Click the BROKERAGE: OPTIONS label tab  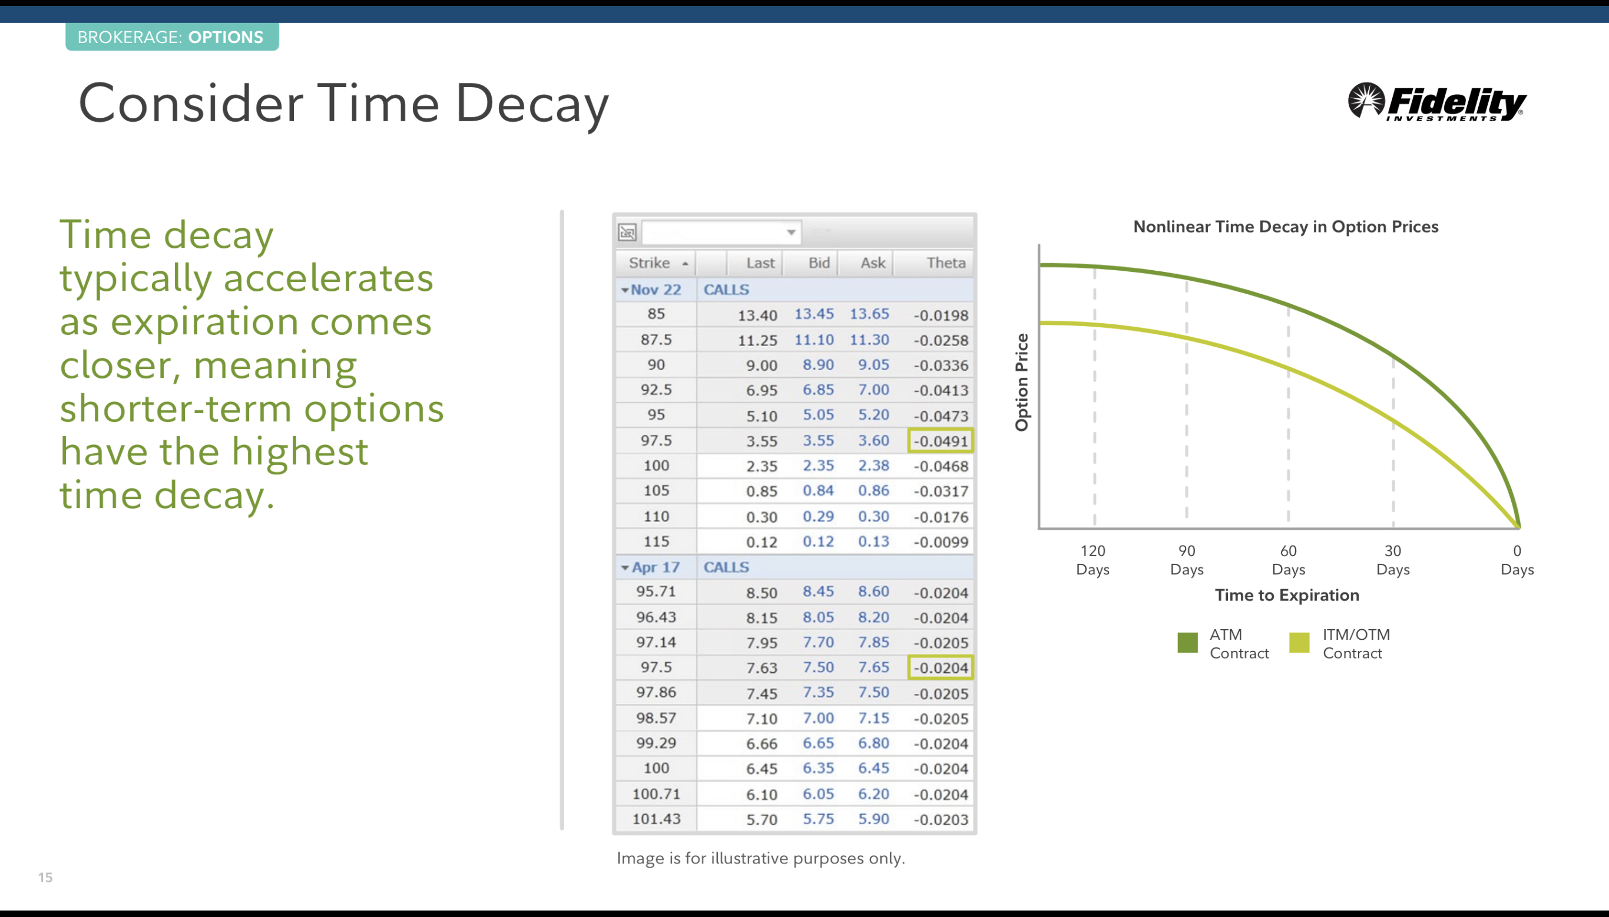pyautogui.click(x=171, y=37)
